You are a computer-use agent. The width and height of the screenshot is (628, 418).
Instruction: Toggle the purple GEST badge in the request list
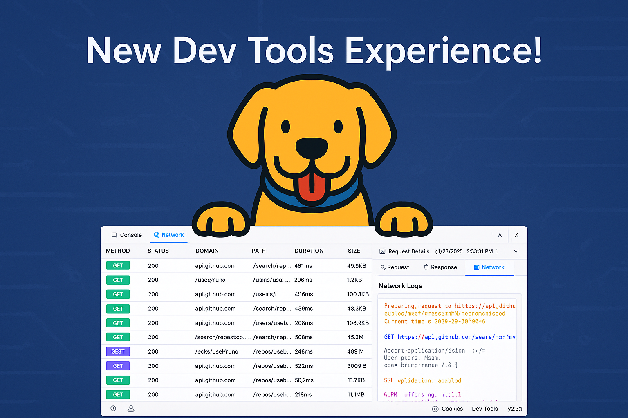click(118, 351)
